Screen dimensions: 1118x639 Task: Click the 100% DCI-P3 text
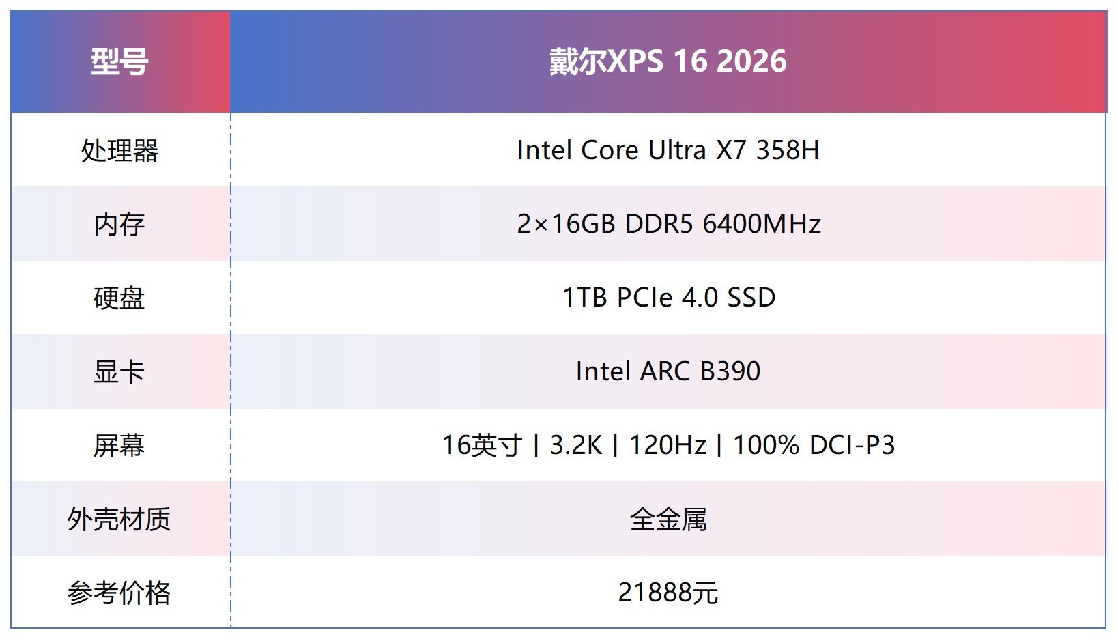(x=813, y=445)
